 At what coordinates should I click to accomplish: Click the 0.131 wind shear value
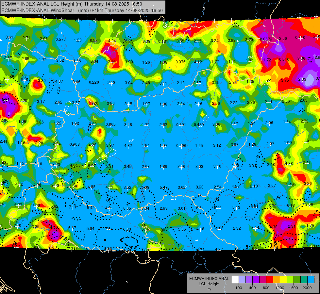pos(163,41)
